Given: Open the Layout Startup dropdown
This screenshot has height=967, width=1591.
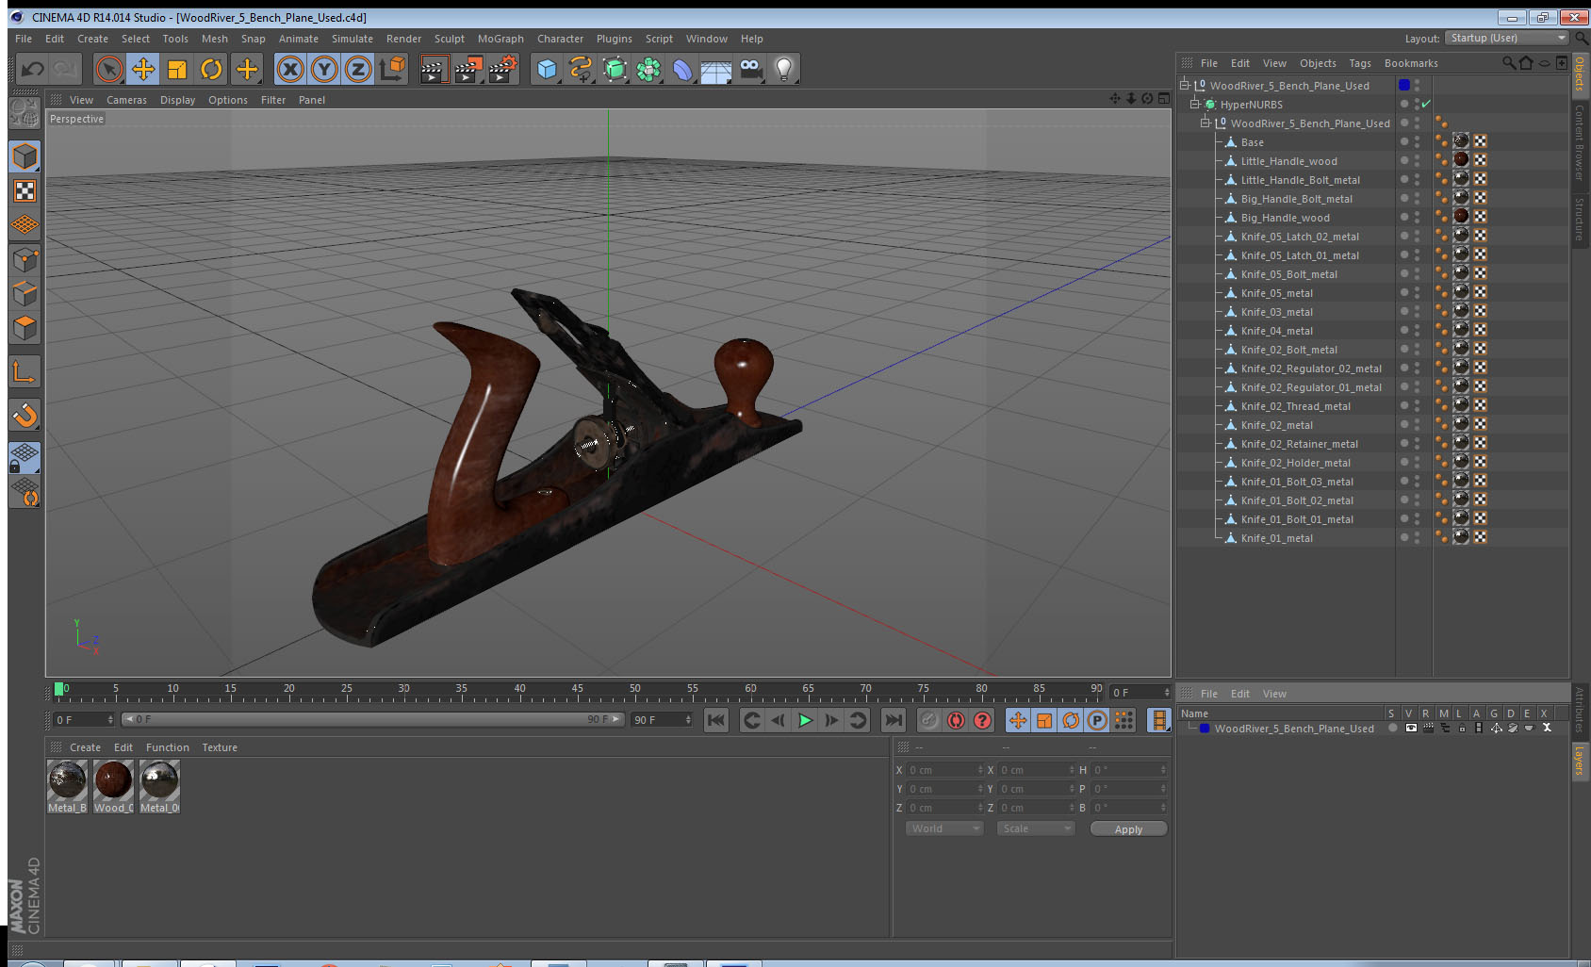Looking at the screenshot, I should tap(1506, 38).
